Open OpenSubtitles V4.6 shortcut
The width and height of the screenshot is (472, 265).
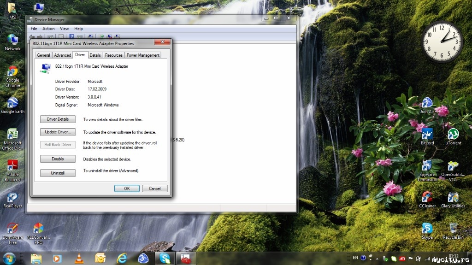coord(453,171)
